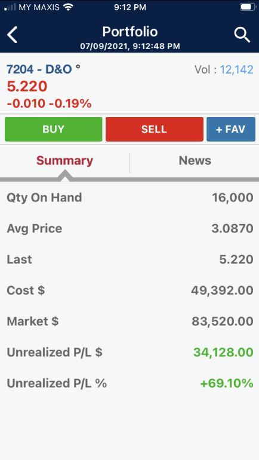Tap the +69.10% unrealized percentage
Image resolution: width=259 pixels, height=460 pixels.
tap(227, 383)
